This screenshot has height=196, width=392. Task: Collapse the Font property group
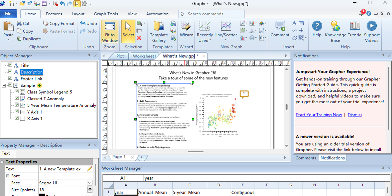pyautogui.click(x=8, y=176)
